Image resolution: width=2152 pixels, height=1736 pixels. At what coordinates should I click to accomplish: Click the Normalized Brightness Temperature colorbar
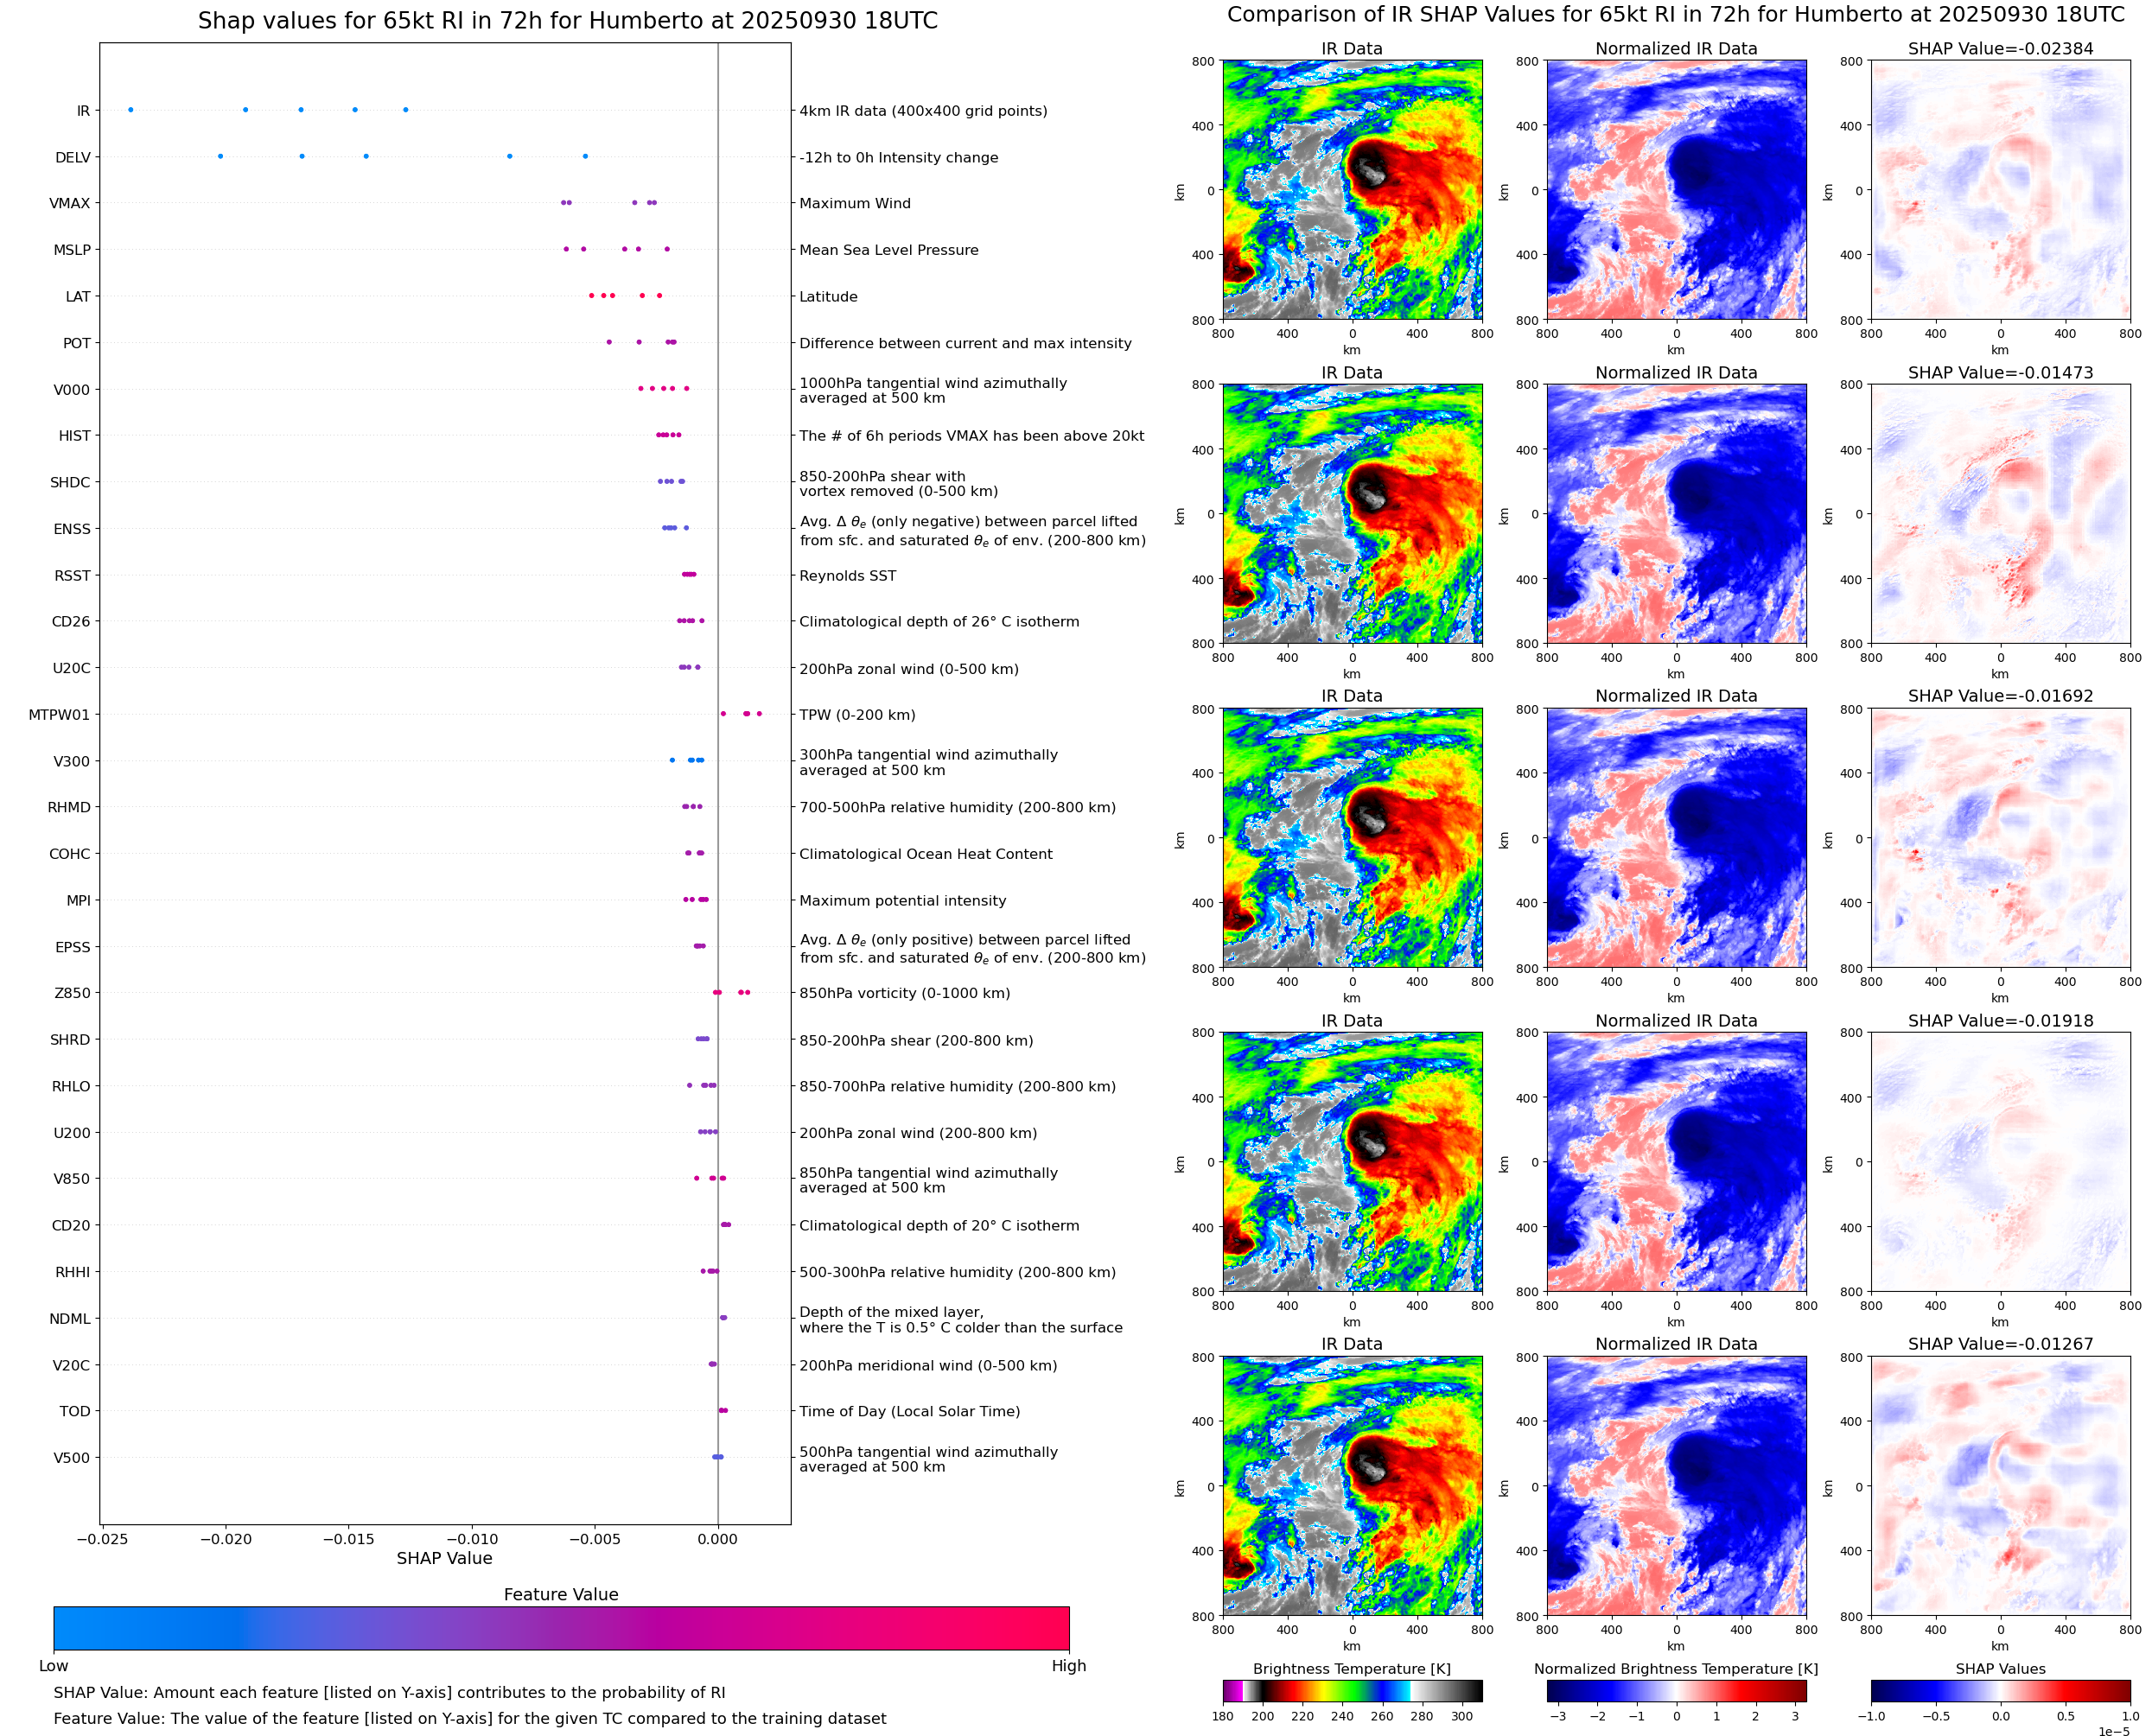1676,1691
